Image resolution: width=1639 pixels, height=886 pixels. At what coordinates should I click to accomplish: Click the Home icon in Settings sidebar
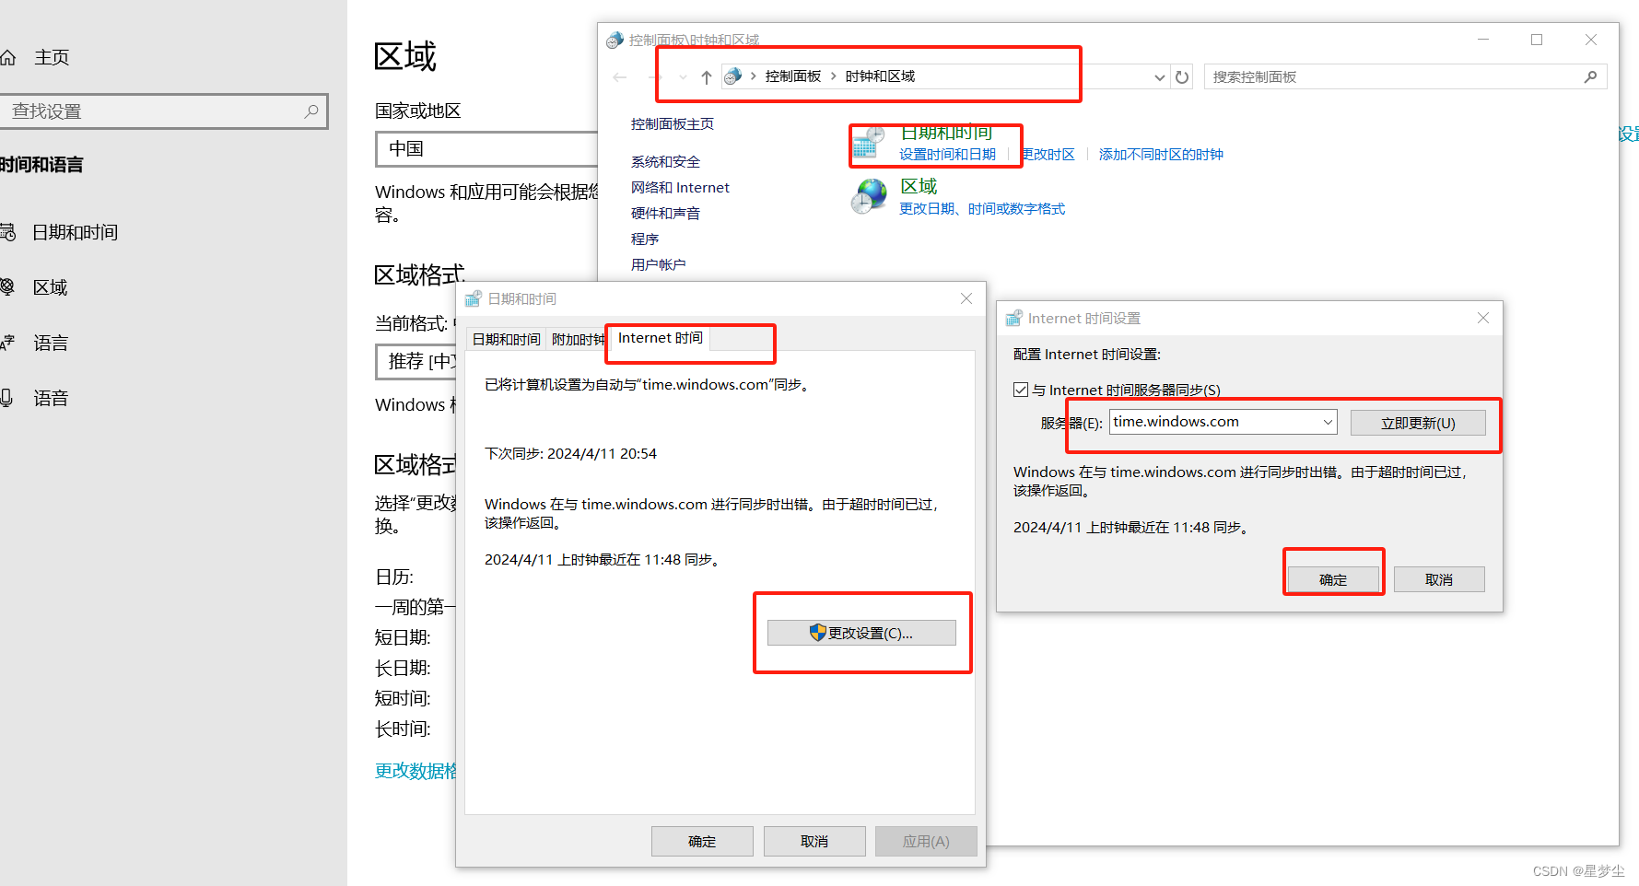coord(7,58)
